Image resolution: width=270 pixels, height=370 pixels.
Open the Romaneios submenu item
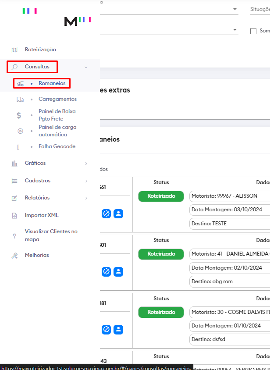click(52, 83)
